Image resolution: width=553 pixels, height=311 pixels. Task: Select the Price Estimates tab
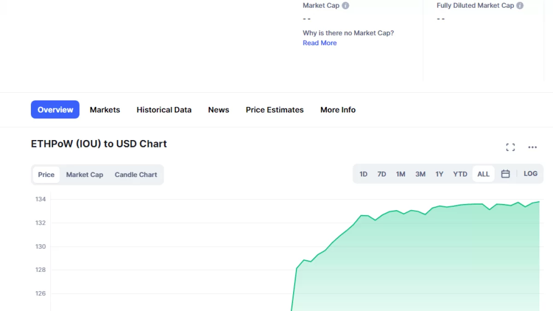275,110
